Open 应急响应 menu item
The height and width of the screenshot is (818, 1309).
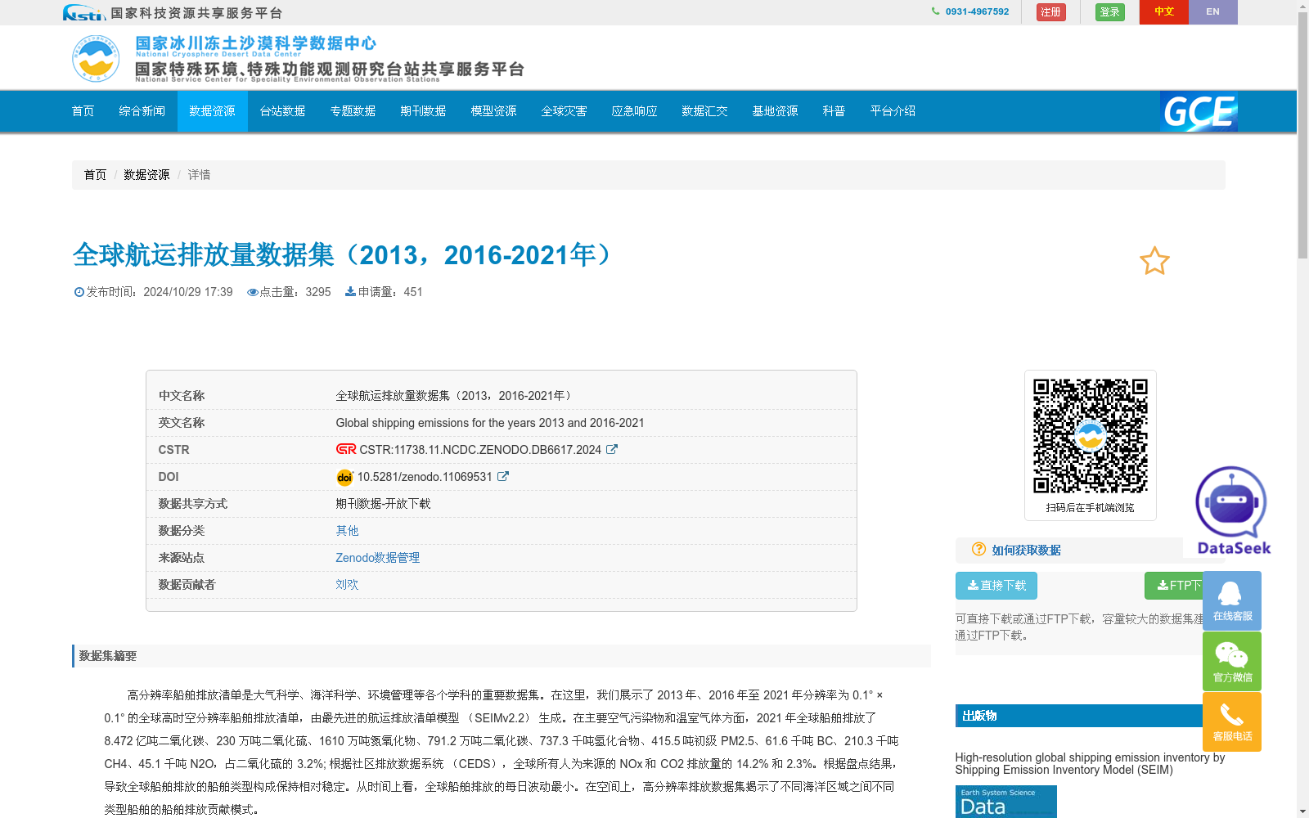[635, 111]
